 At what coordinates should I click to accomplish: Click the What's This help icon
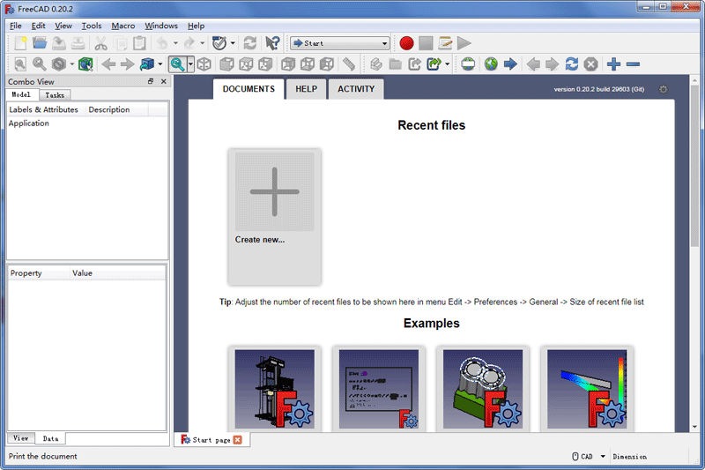click(272, 42)
